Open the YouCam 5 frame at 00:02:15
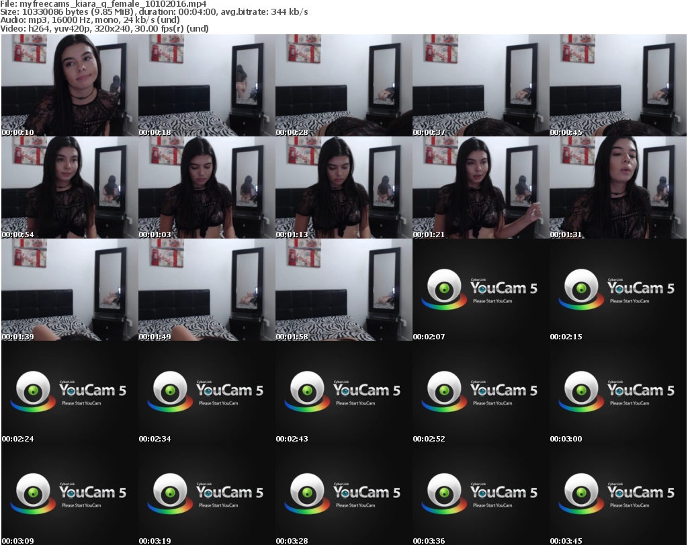This screenshot has height=545, width=688. [x=618, y=290]
